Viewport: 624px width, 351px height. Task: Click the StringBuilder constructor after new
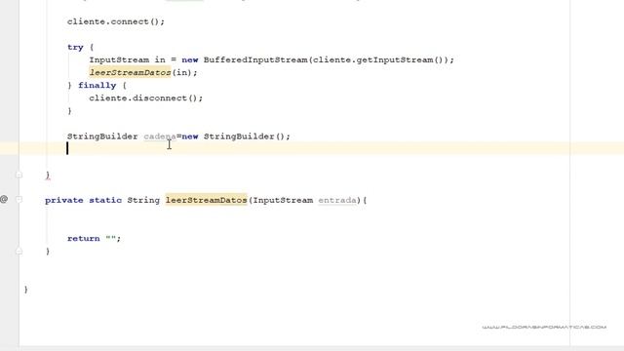click(239, 136)
